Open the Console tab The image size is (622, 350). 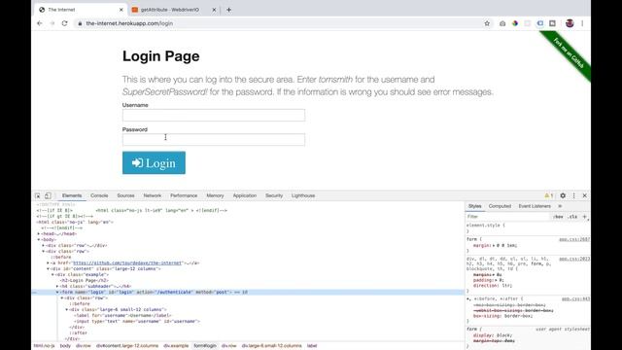tap(99, 195)
